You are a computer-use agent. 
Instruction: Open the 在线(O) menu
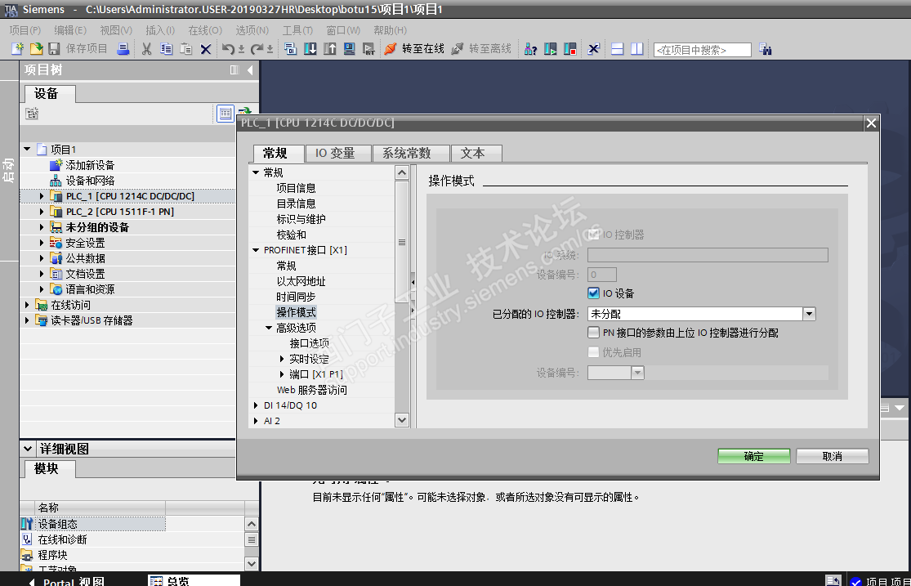click(205, 30)
